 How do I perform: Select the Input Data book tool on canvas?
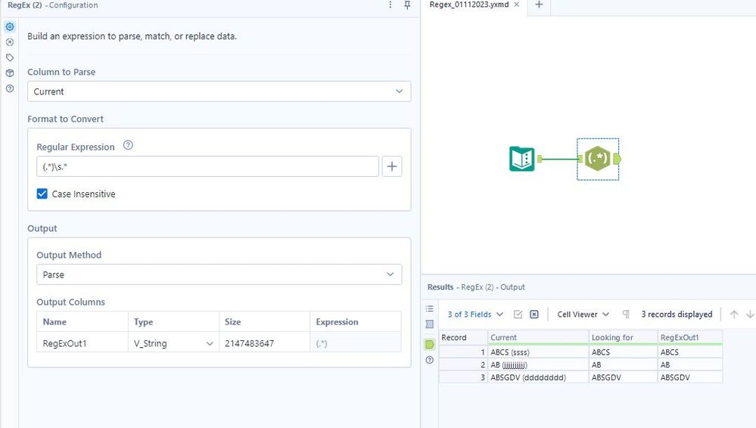click(522, 159)
